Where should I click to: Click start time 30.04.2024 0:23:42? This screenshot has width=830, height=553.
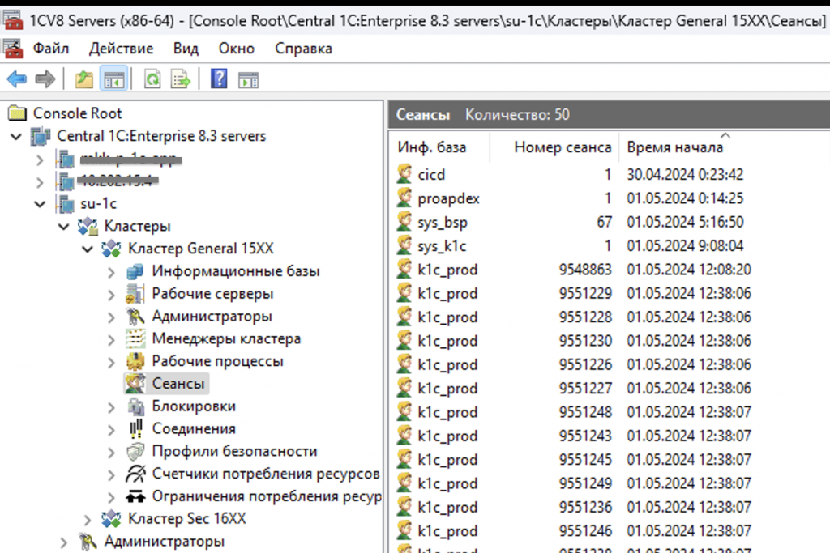[685, 174]
